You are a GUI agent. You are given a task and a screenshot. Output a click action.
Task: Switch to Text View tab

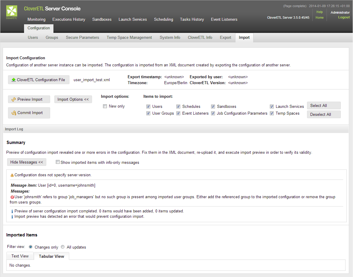coord(20,256)
